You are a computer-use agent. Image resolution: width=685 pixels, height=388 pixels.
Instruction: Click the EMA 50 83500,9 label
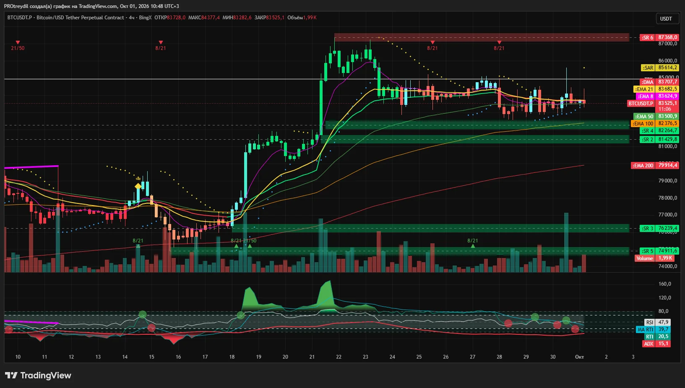(656, 116)
